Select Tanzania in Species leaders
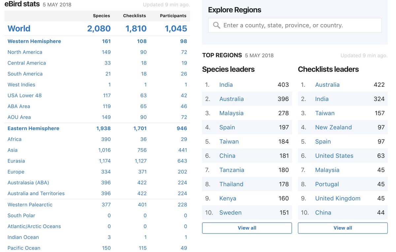396x252 pixels. pos(232,170)
